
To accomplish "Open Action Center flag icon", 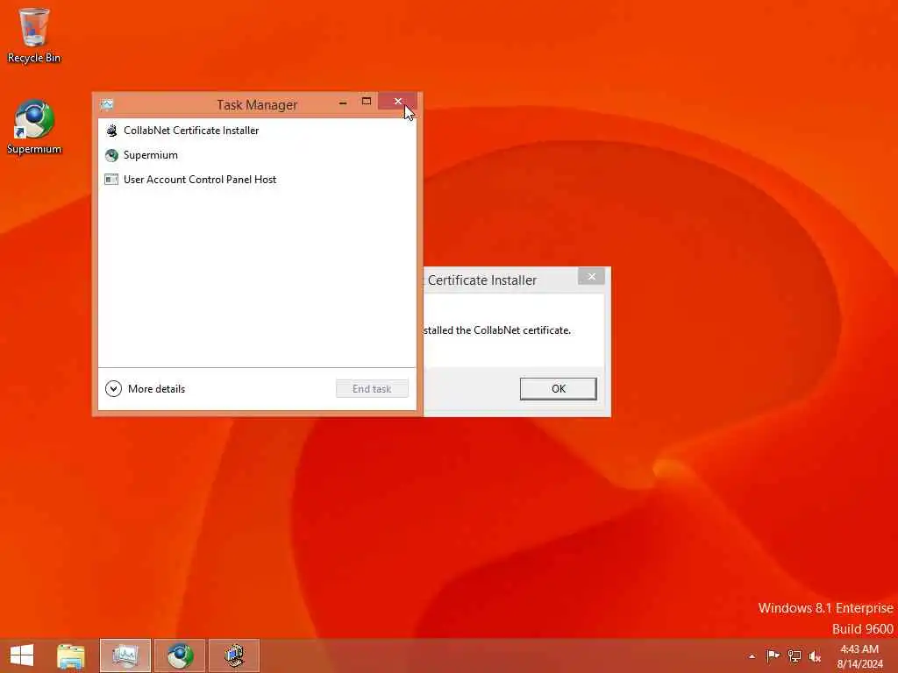I will [773, 655].
